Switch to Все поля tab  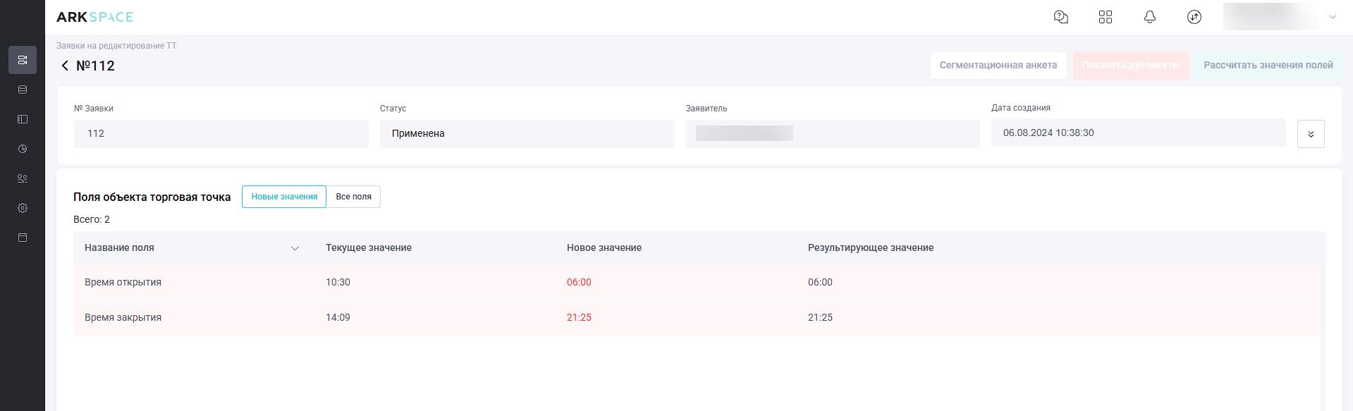click(353, 197)
